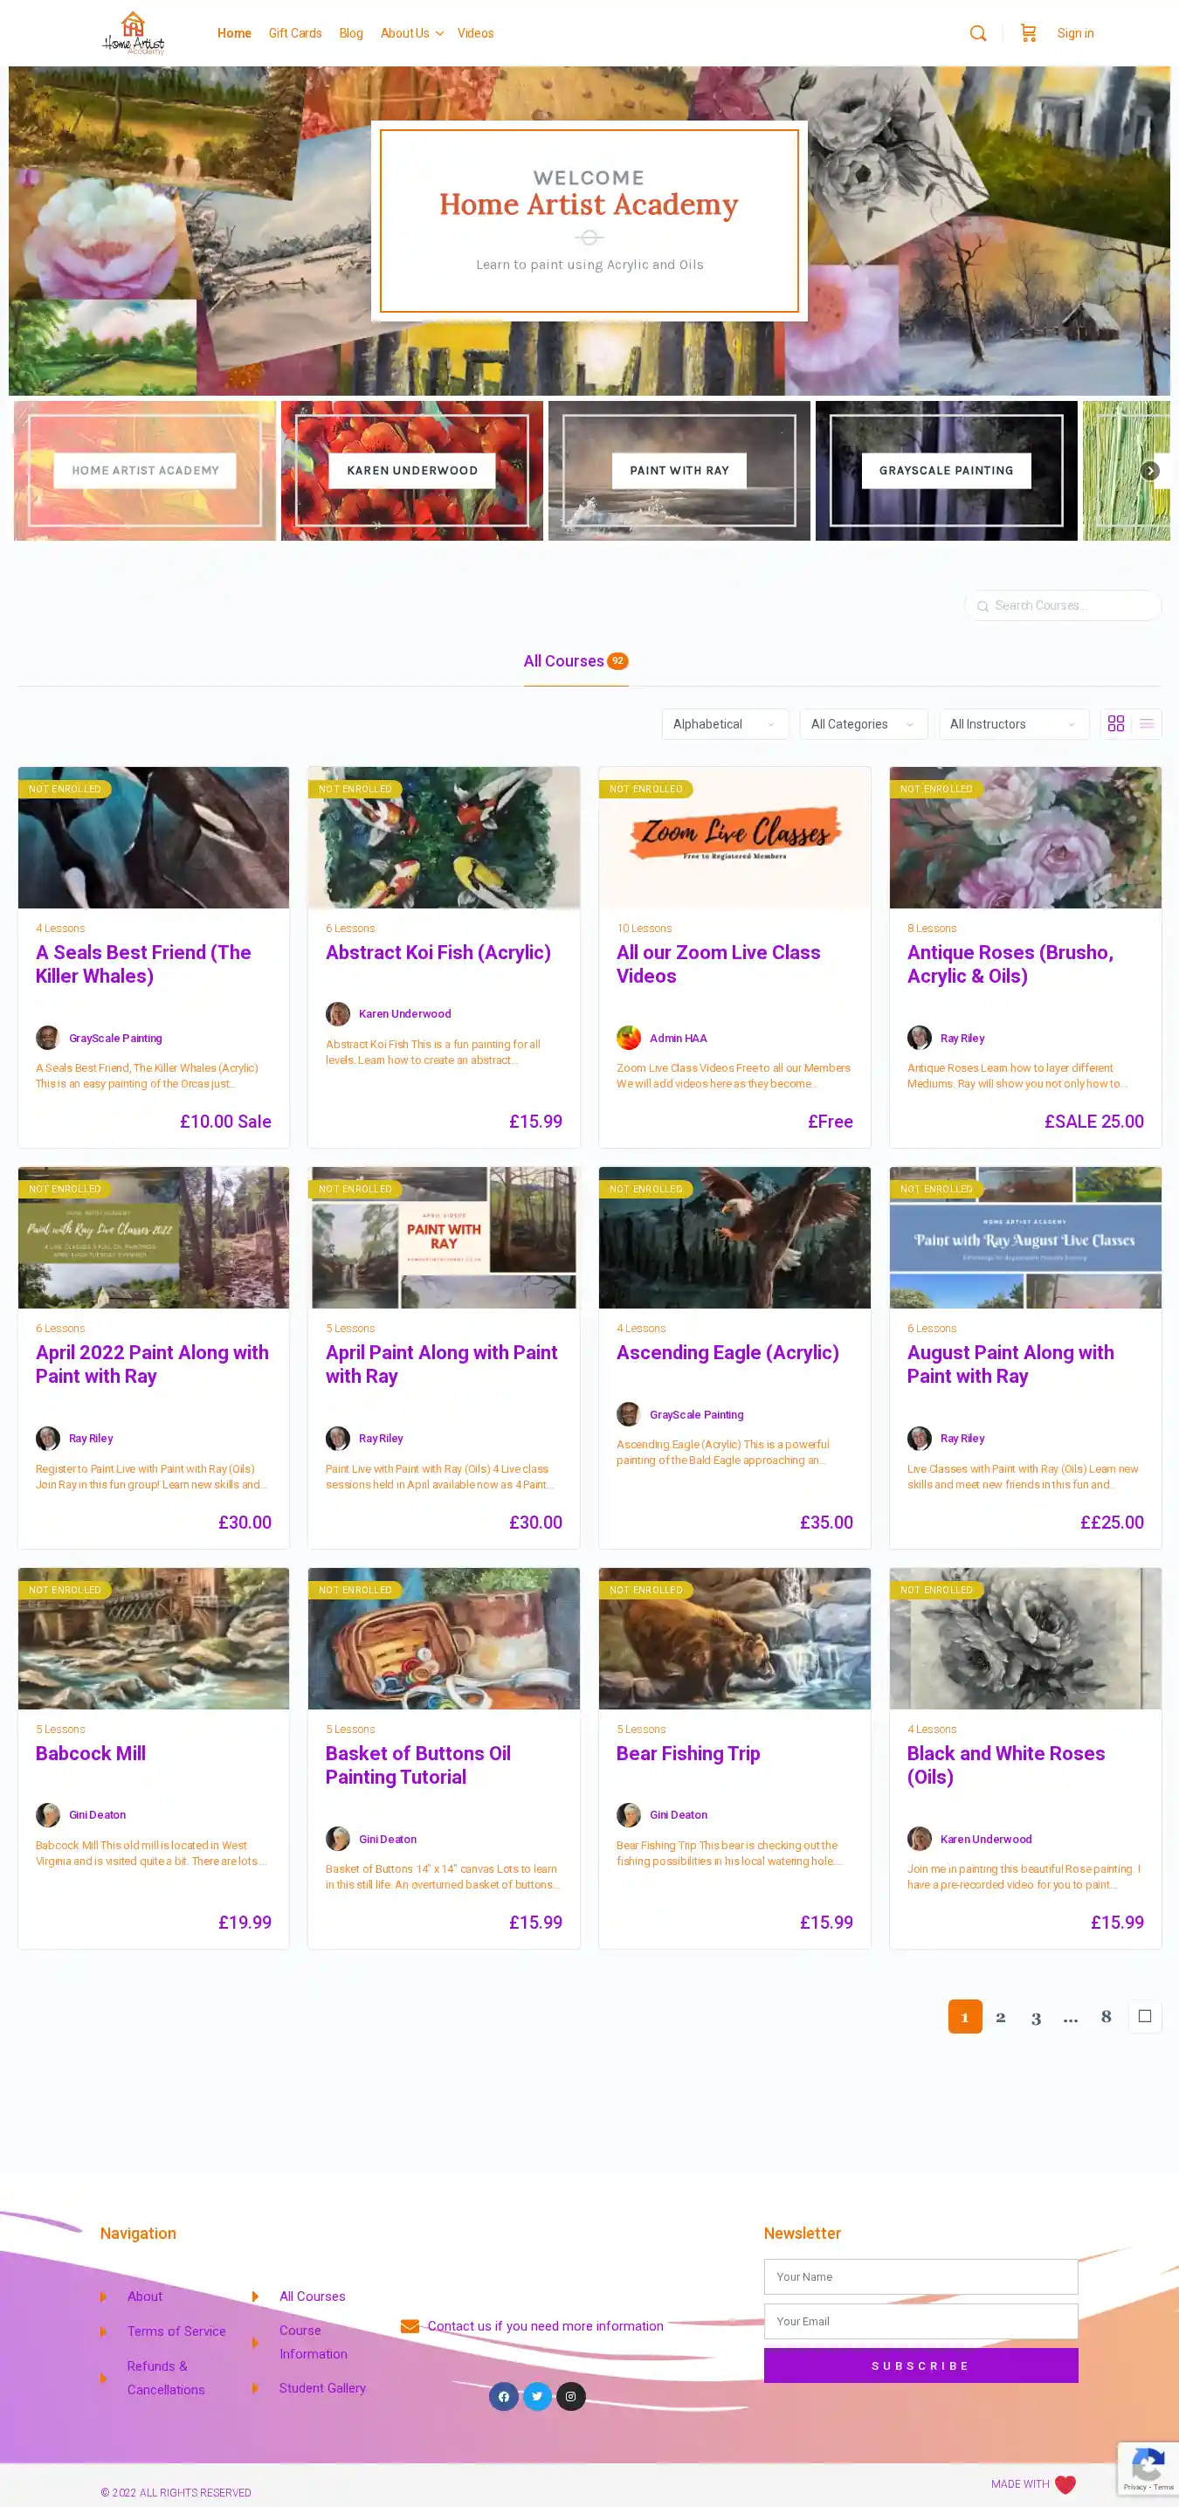Click the square icon beside pagination

tap(1145, 2015)
